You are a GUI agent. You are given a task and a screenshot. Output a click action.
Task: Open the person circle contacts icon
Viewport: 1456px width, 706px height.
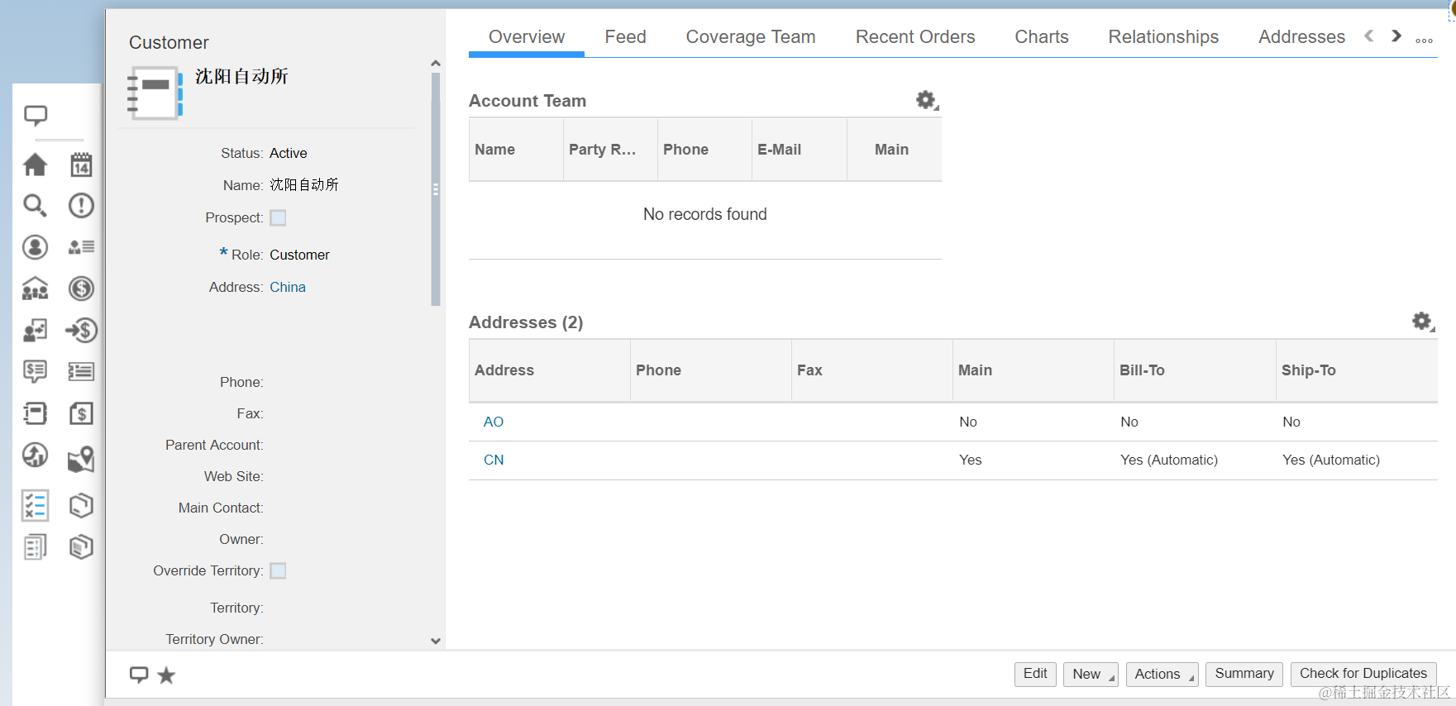[x=35, y=246]
